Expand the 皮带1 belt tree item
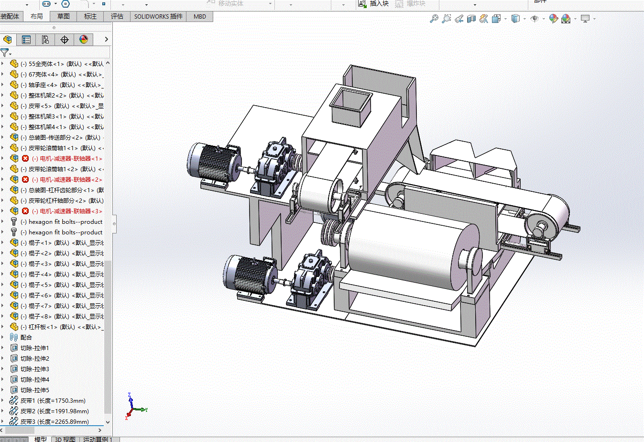Viewport: 644px width, 442px height. pyautogui.click(x=2, y=400)
